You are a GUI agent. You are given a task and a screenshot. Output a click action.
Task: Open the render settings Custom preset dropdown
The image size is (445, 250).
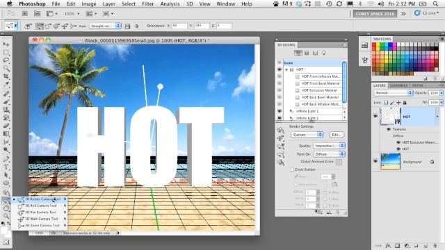[x=307, y=135]
